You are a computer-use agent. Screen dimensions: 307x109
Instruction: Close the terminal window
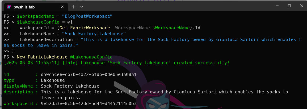pos(301,6)
